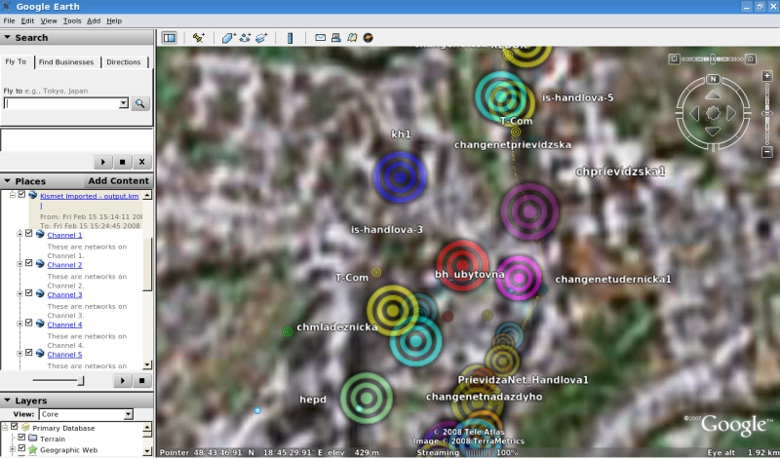780x458 pixels.
Task: Open the Fly to history dropdown
Action: (x=124, y=103)
